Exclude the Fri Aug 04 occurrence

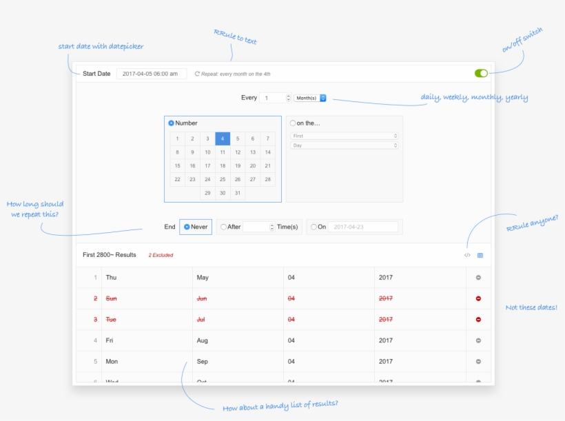(x=480, y=340)
